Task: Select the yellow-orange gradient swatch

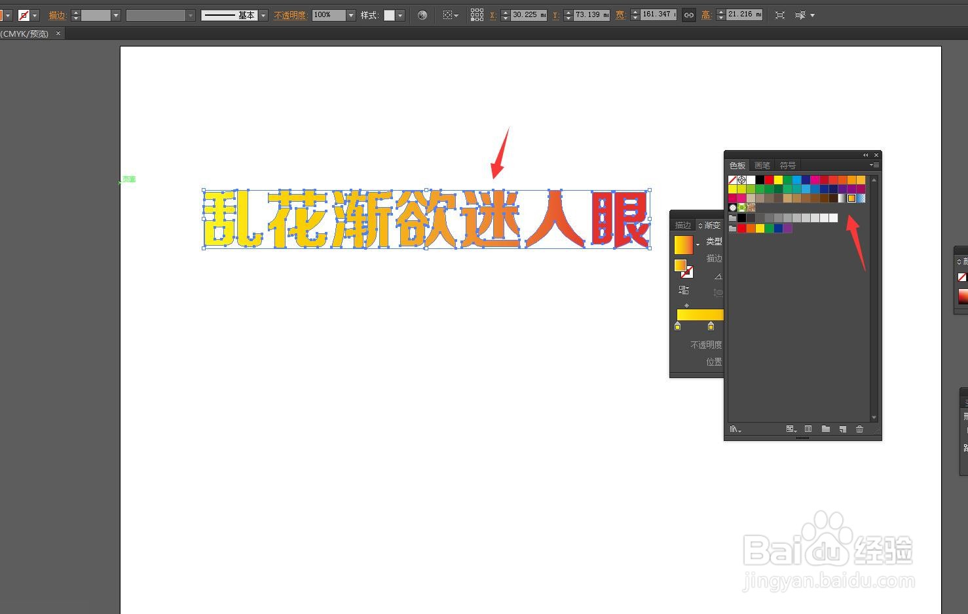Action: 851,199
